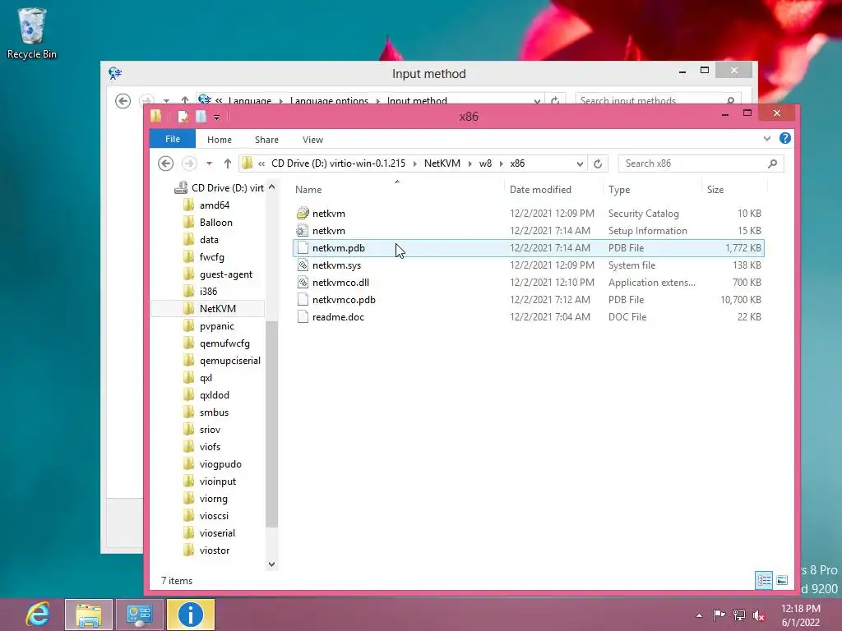842x631 pixels.
Task: Open vioscsi folder in navigation pane
Action: 206,516
